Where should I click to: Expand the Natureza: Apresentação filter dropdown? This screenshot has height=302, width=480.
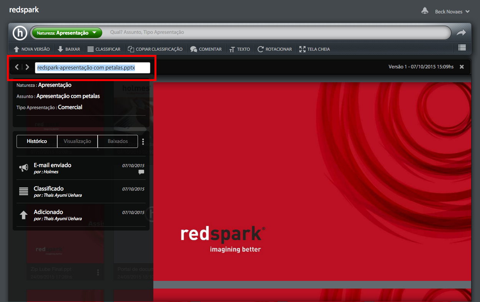click(x=67, y=33)
